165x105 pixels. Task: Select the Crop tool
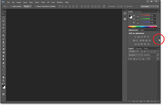point(3,28)
